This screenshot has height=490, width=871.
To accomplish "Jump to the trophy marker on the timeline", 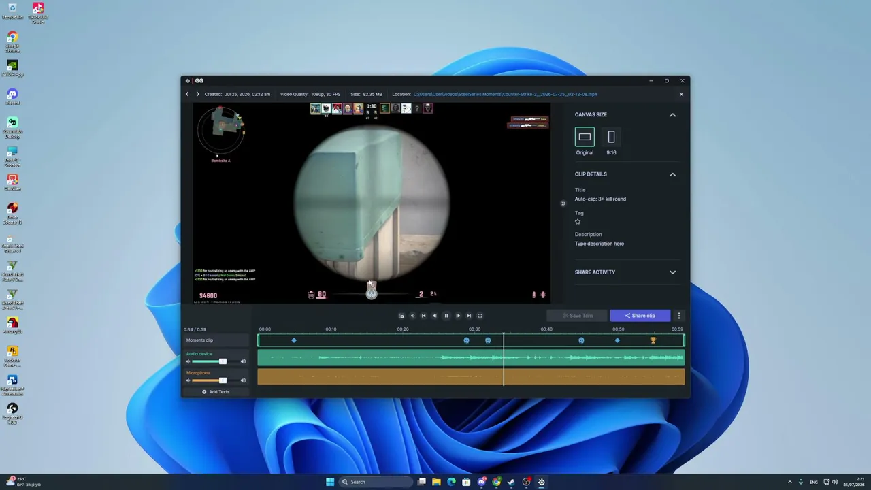I will tap(653, 340).
